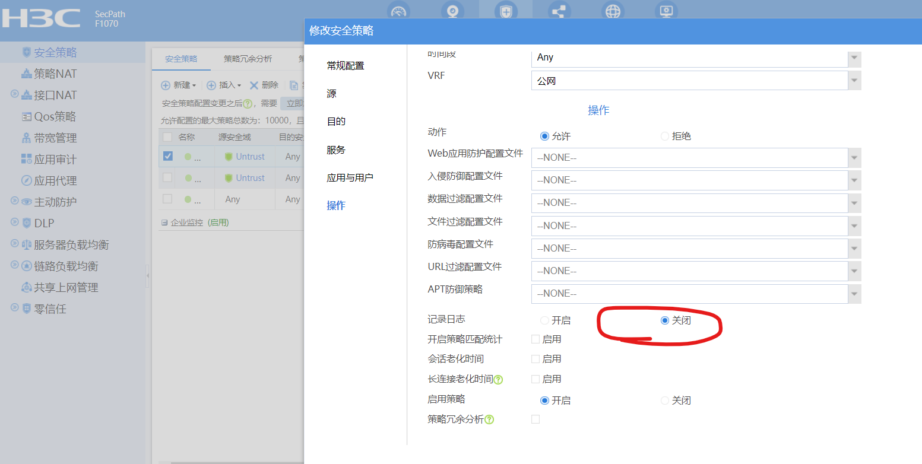This screenshot has height=464, width=922.
Task: Click help icon next to 长连接老化时间
Action: coord(499,380)
